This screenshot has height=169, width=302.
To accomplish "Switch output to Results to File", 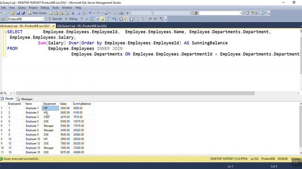I will tap(131, 19).
